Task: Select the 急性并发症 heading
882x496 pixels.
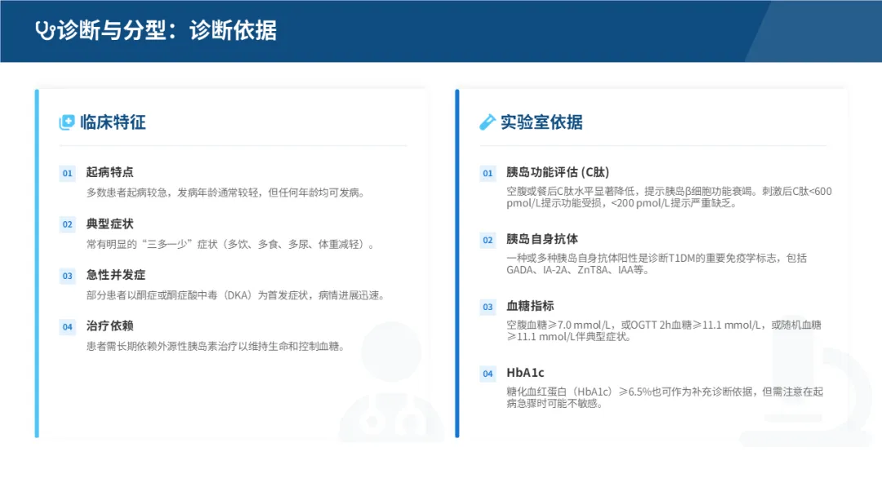Action: pyautogui.click(x=116, y=275)
